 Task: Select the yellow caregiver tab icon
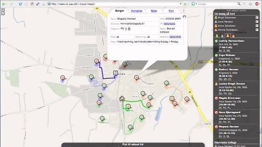[217, 36]
